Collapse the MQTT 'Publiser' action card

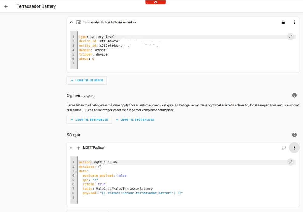[71, 148]
